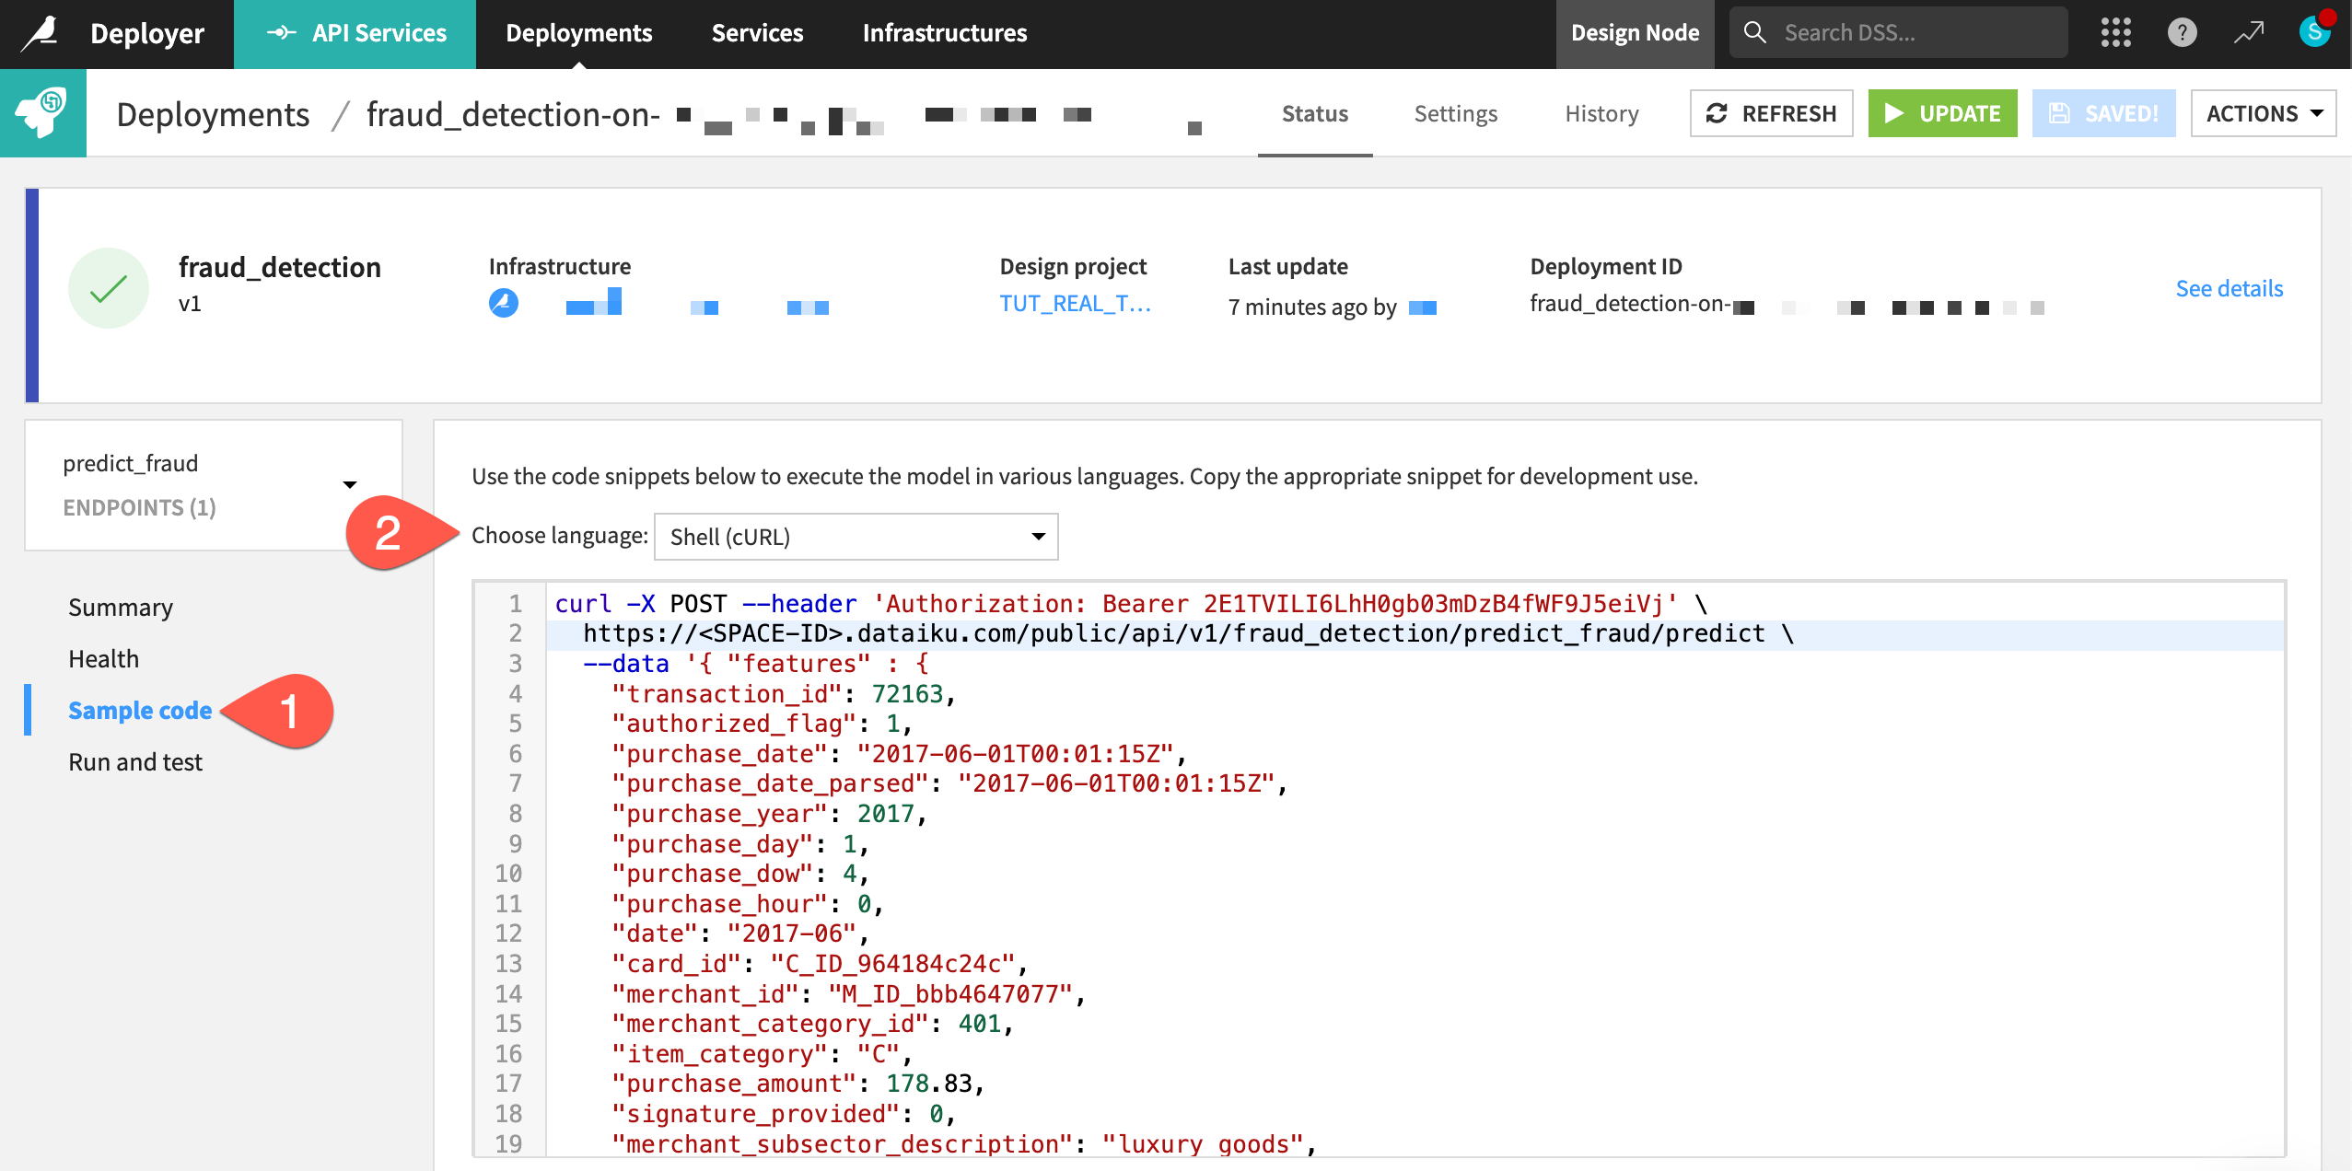
Task: Expand the predict_fraud endpoints selector
Action: coord(213,485)
